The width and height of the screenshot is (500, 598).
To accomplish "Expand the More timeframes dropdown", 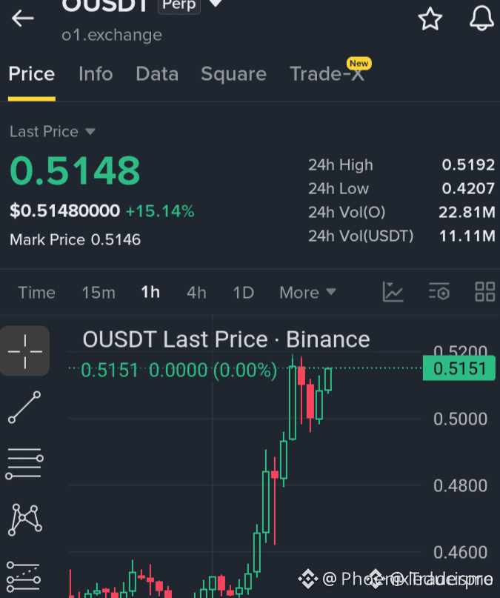I will [x=308, y=293].
